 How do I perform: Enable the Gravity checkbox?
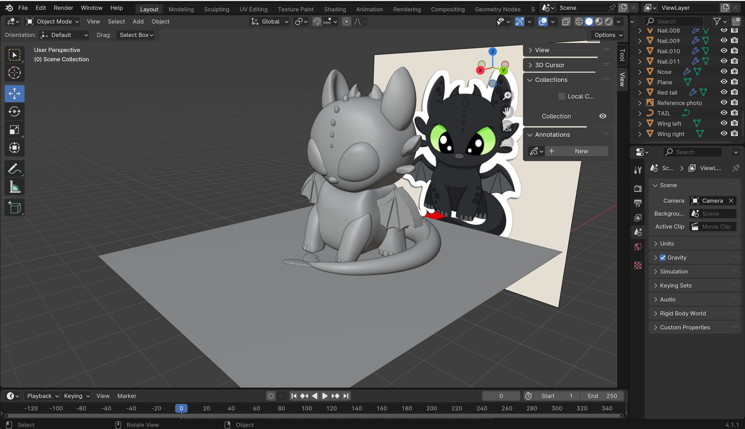pos(663,257)
